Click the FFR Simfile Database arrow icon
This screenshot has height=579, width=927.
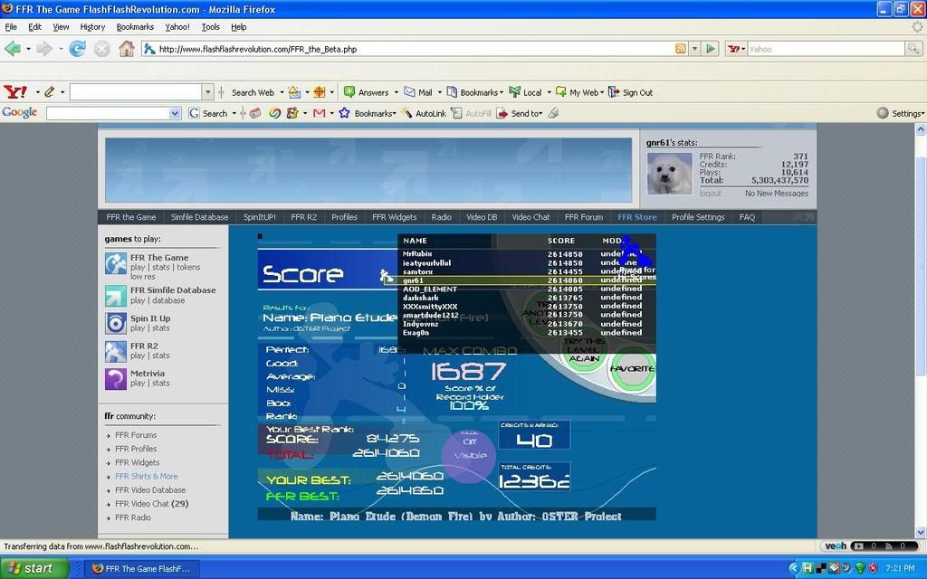[116, 296]
